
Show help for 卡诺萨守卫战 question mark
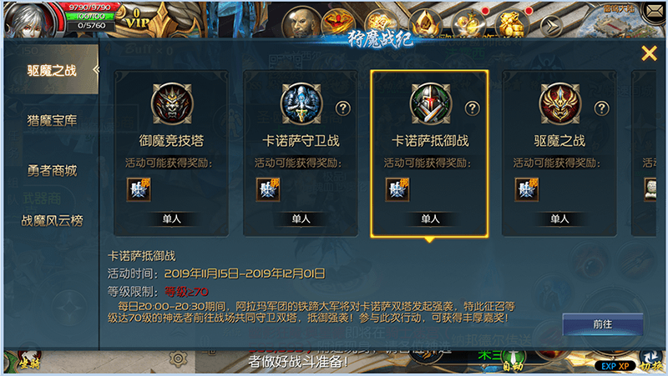coord(343,108)
